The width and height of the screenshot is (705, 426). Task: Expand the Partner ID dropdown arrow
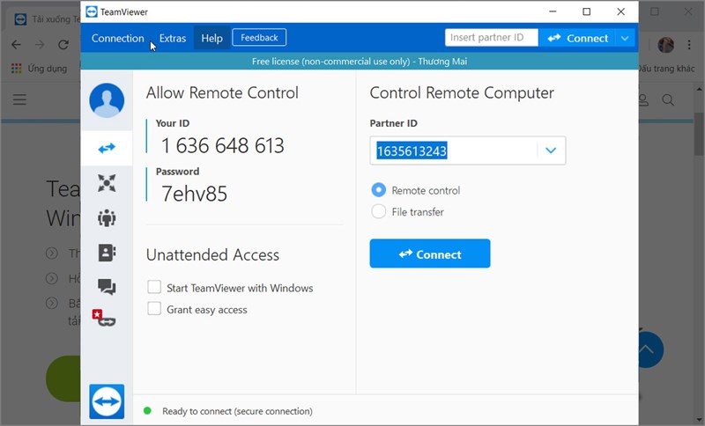[551, 151]
